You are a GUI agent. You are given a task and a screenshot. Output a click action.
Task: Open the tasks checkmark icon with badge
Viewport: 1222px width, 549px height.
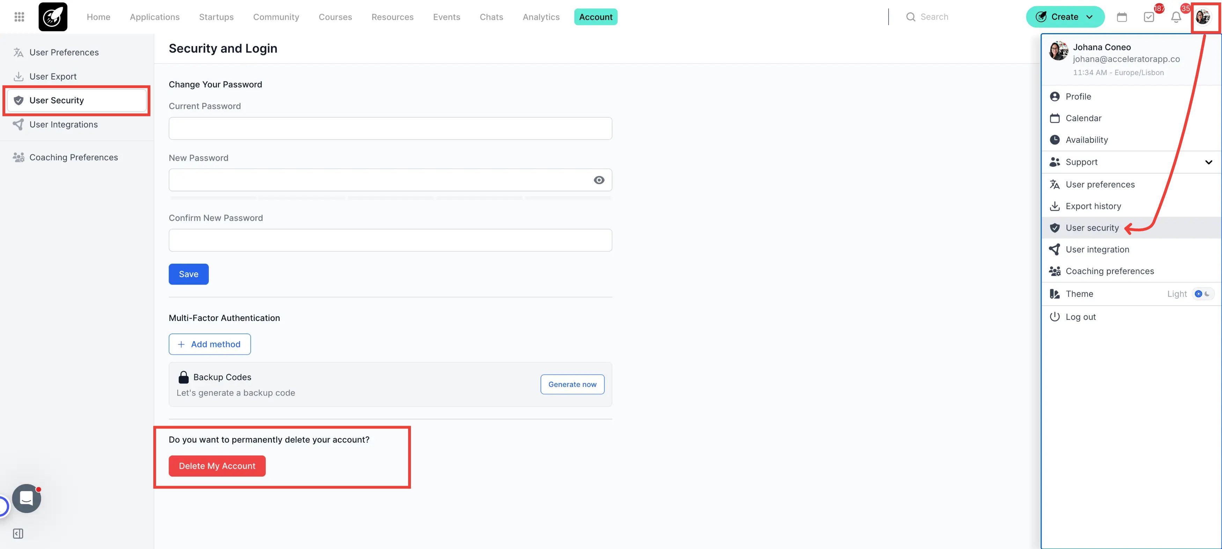tap(1148, 17)
